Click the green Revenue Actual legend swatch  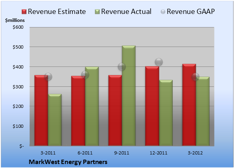97,12
